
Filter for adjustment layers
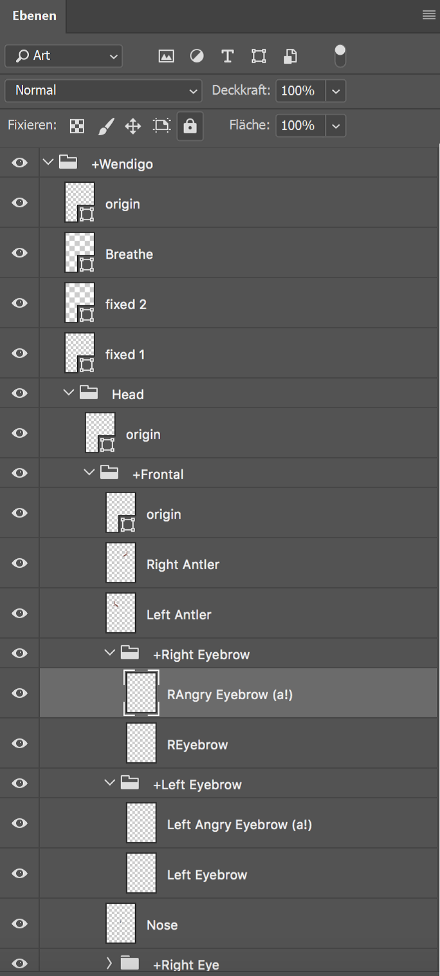click(x=197, y=56)
